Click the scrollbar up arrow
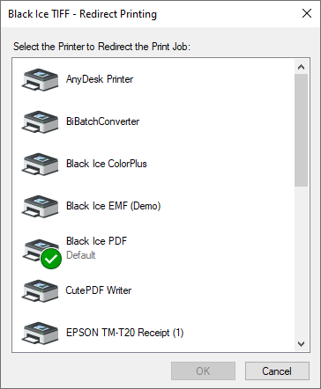Image resolution: width=321 pixels, height=389 pixels. click(301, 67)
